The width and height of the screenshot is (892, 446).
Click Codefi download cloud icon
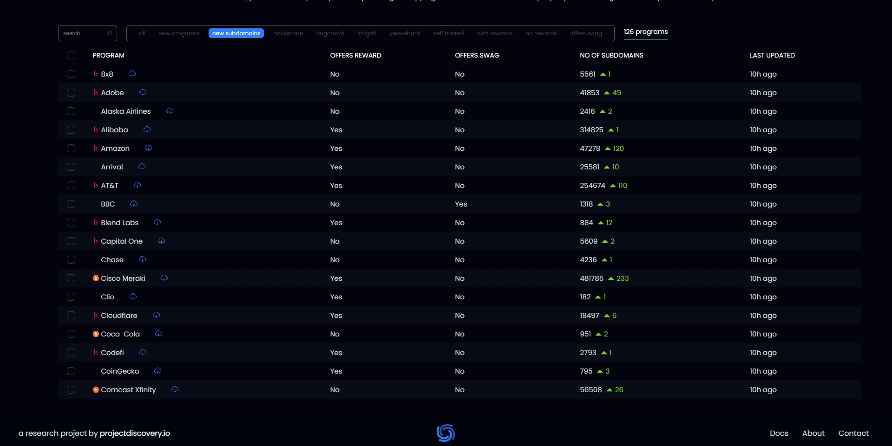click(143, 352)
